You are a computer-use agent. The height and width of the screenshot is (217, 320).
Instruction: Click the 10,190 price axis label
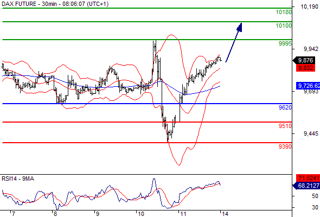309,7
